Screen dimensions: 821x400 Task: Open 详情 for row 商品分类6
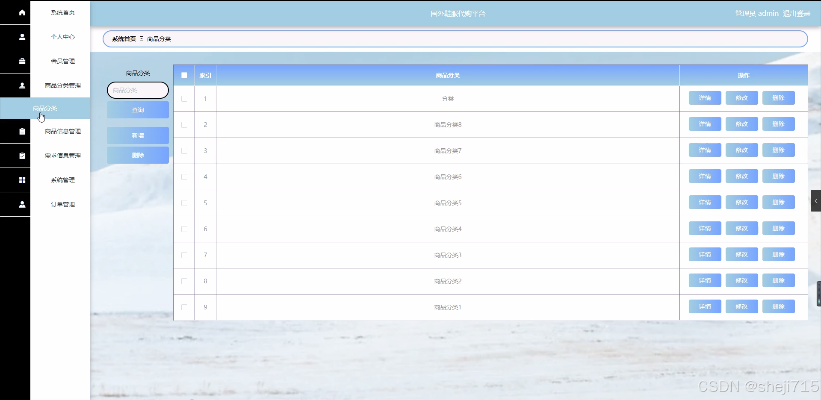705,176
